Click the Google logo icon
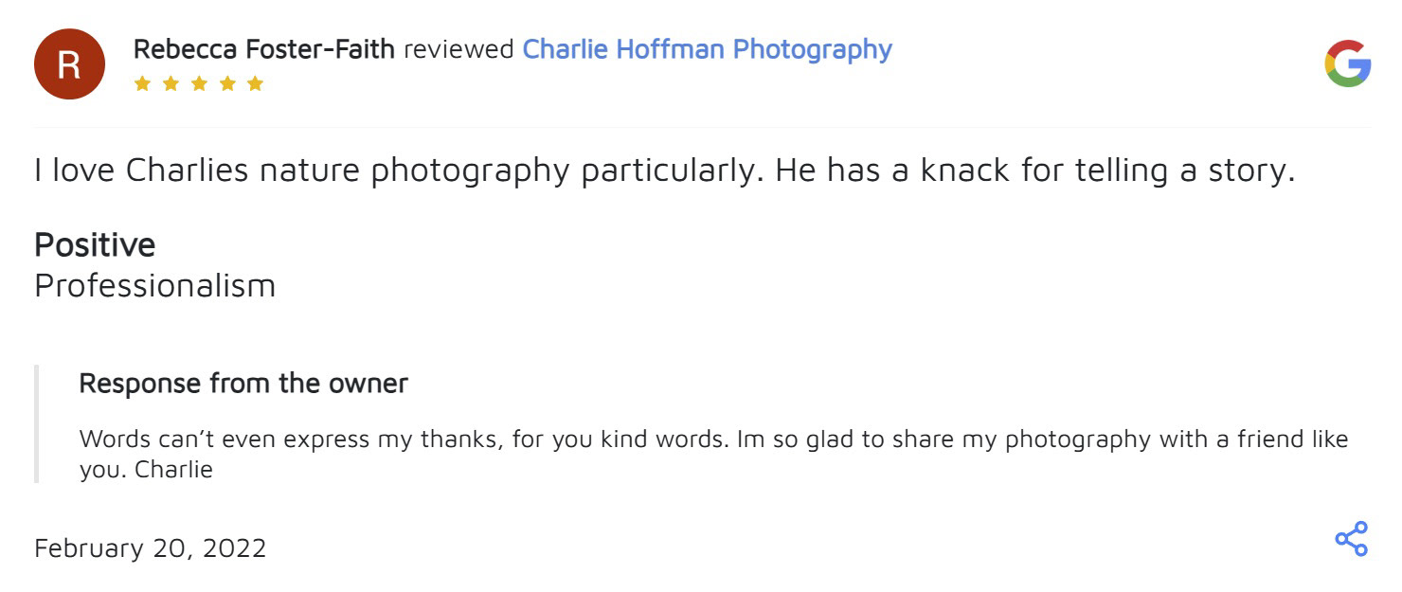This screenshot has height=592, width=1402. click(1347, 63)
